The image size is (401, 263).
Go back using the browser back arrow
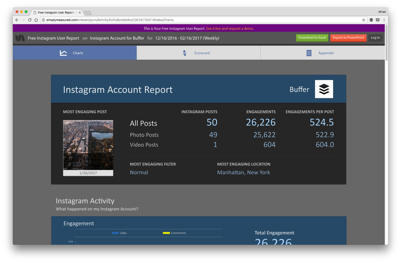click(x=17, y=20)
